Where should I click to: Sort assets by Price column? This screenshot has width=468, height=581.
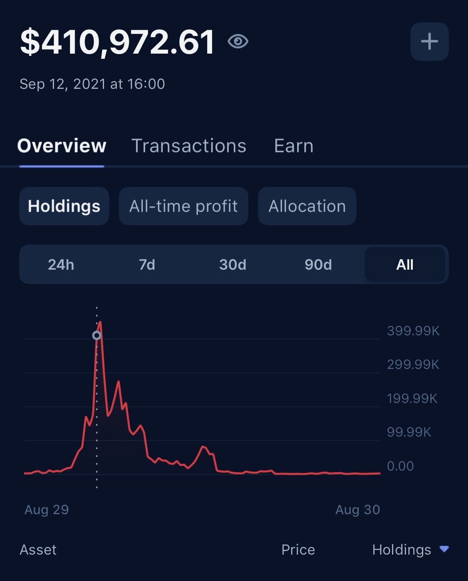(x=298, y=550)
